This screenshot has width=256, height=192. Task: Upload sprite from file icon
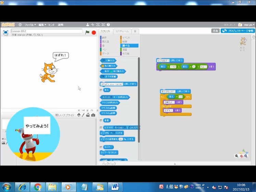[88, 115]
